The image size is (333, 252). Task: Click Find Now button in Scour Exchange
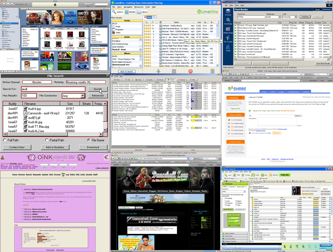point(305,17)
